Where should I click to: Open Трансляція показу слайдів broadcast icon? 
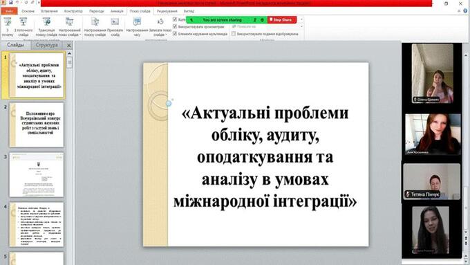click(46, 22)
